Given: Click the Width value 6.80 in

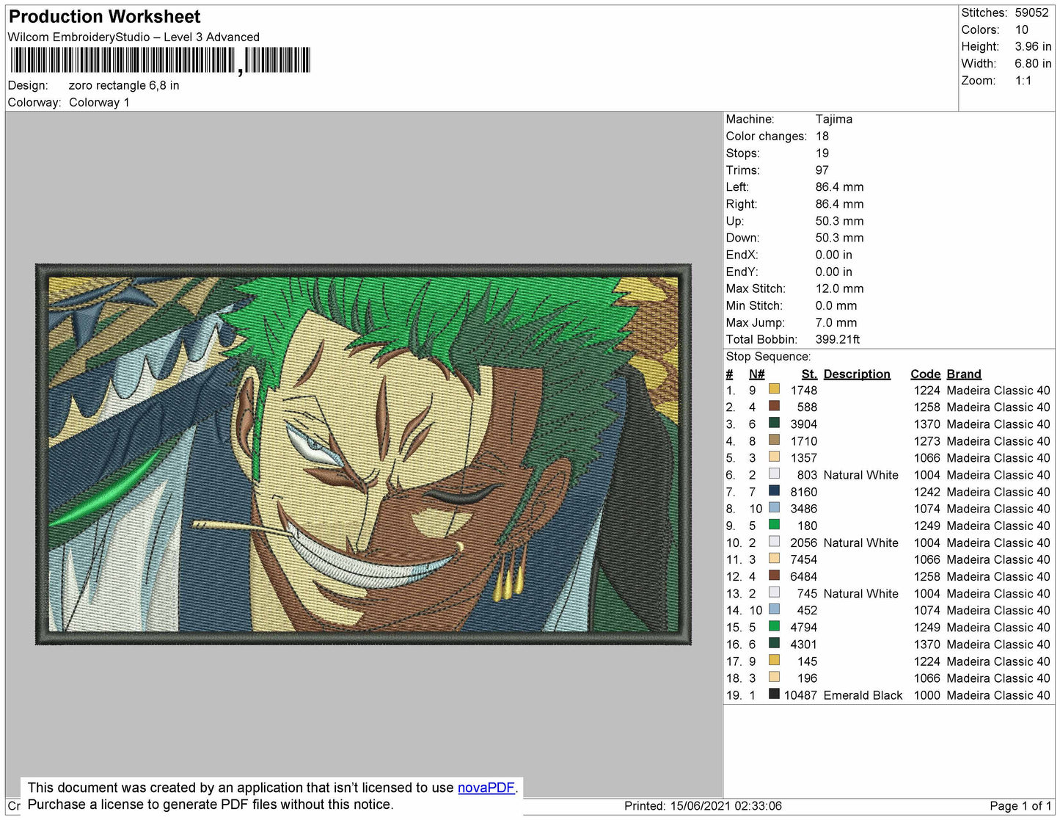Looking at the screenshot, I should (1033, 63).
